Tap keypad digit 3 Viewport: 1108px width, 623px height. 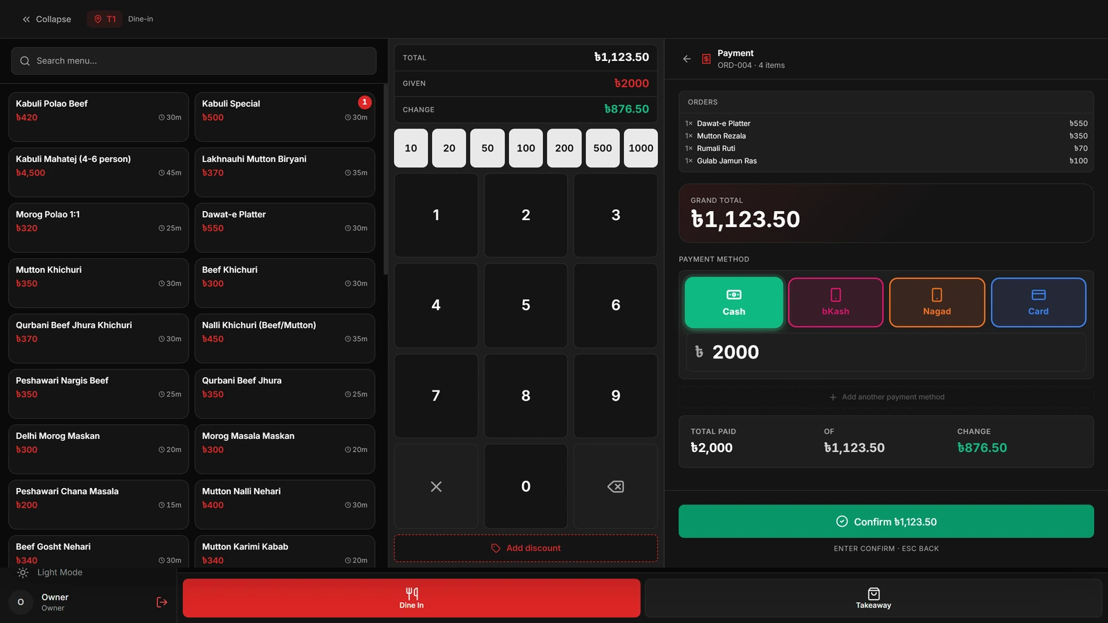616,215
